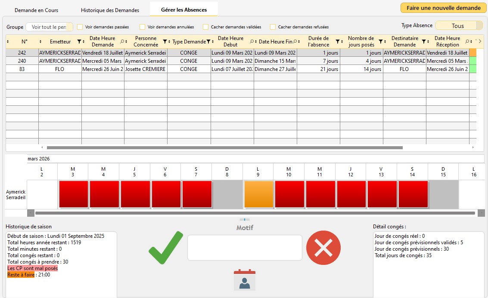Click search icon on Date Heure Demande column
Viewport: 488px width, 298px height.
(122, 42)
